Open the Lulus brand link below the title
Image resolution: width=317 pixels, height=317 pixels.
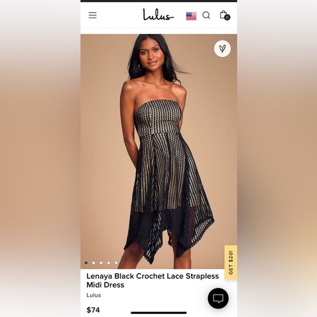93,295
